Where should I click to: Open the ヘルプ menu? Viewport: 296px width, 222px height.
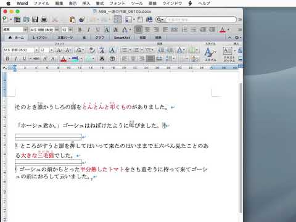click(x=204, y=3)
